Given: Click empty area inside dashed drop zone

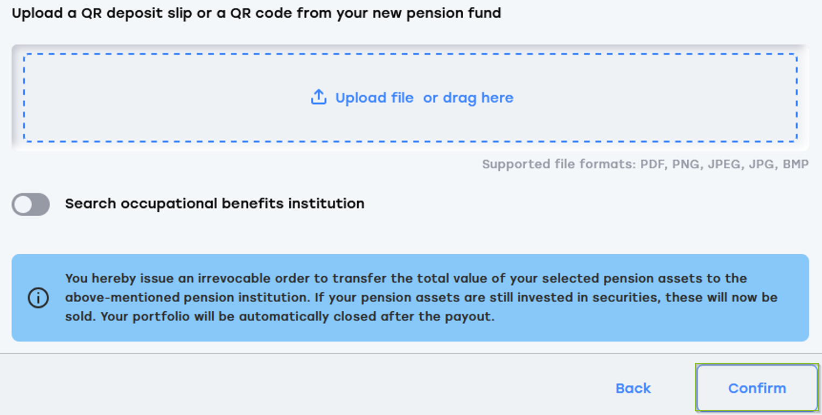Looking at the screenshot, I should point(162,98).
